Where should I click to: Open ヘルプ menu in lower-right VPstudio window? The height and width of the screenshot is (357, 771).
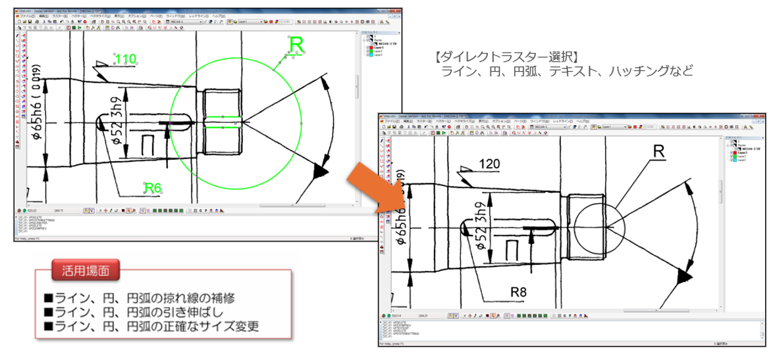click(x=583, y=121)
